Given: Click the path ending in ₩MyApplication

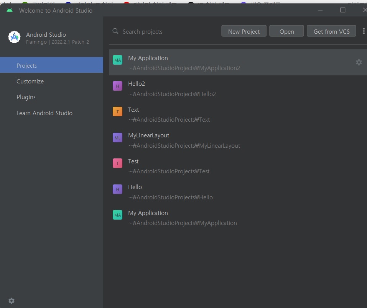Looking at the screenshot, I should tap(183, 223).
